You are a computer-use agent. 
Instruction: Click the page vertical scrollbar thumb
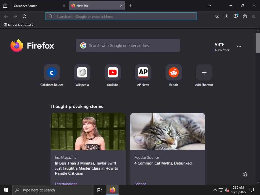pos(258,43)
